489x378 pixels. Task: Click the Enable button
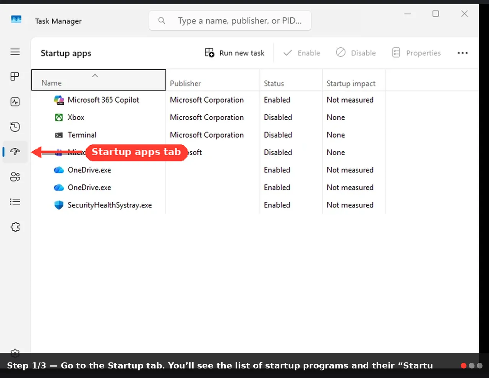[x=302, y=53]
